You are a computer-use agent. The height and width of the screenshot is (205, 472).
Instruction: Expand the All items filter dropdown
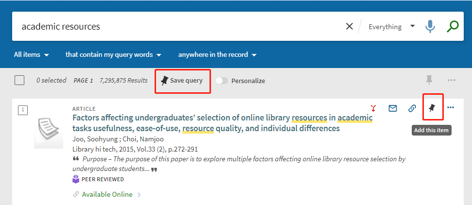32,55
